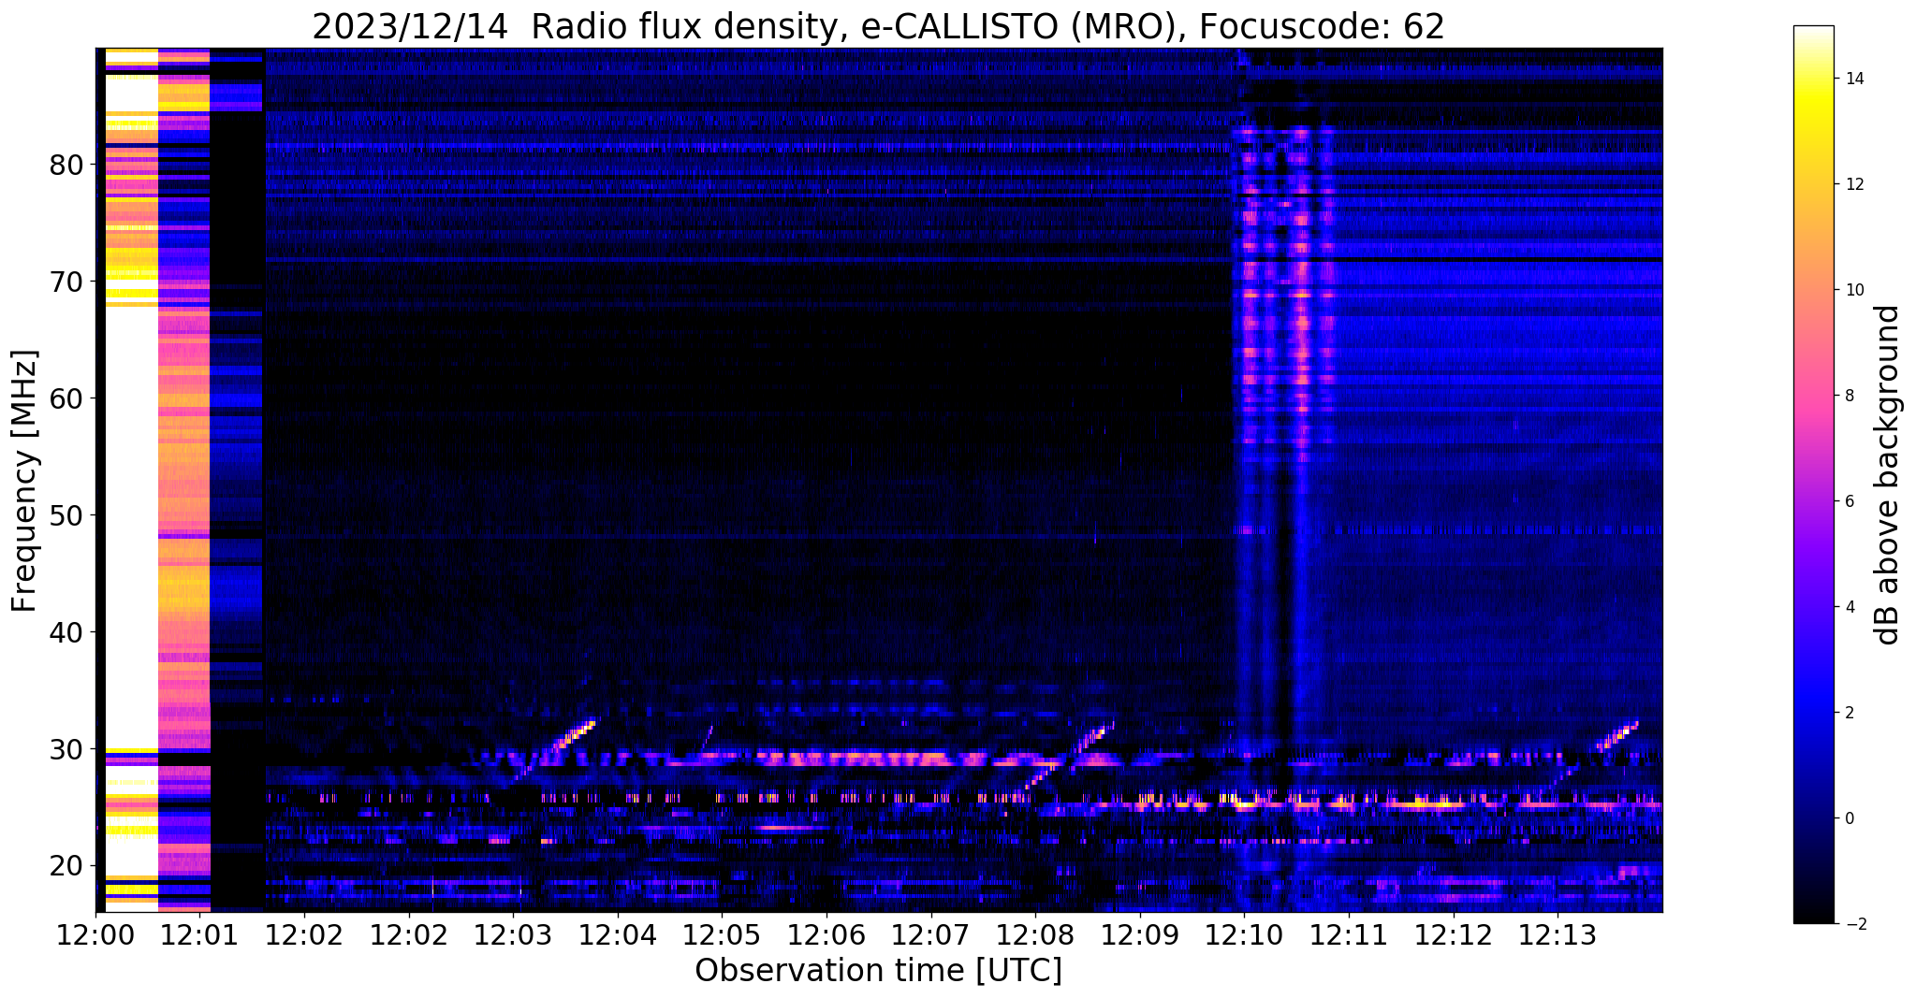
Task: Click the 12:09 time tick label
Action: point(1140,935)
